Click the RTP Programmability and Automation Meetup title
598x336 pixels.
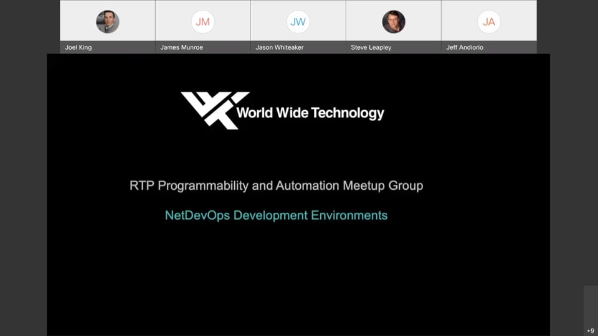click(x=276, y=185)
